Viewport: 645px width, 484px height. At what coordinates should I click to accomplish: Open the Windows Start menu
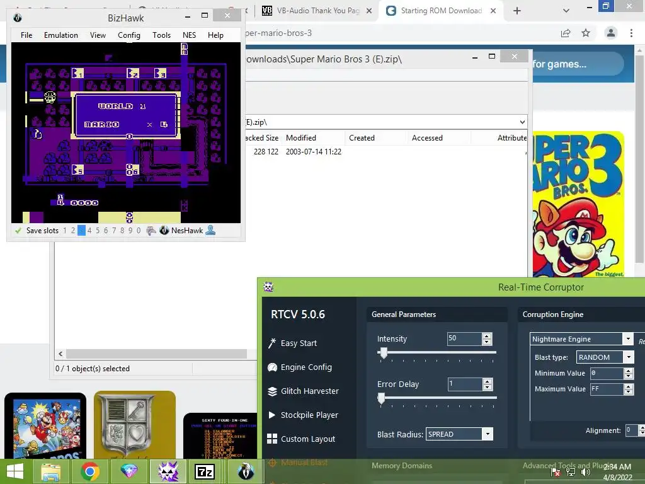(15, 471)
